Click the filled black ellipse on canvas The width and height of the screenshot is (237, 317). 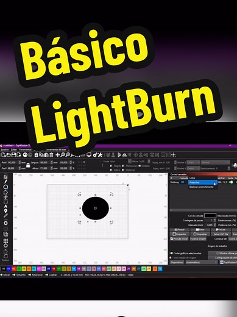pyautogui.click(x=95, y=208)
